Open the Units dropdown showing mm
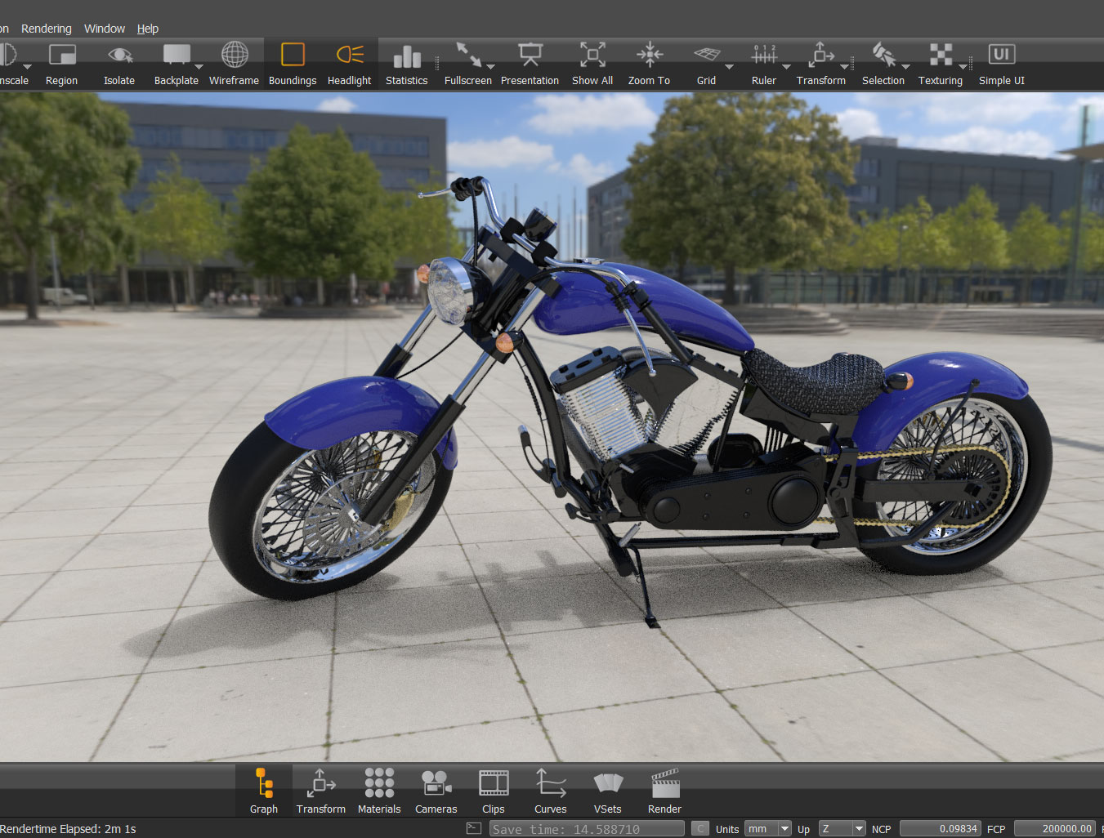The height and width of the screenshot is (838, 1104). (x=767, y=829)
